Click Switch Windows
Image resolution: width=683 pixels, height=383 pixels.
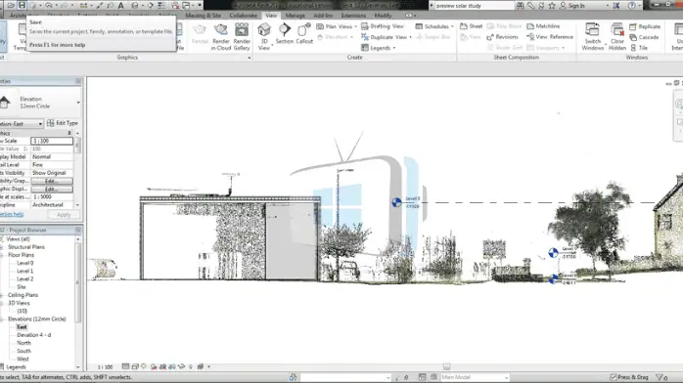point(593,37)
